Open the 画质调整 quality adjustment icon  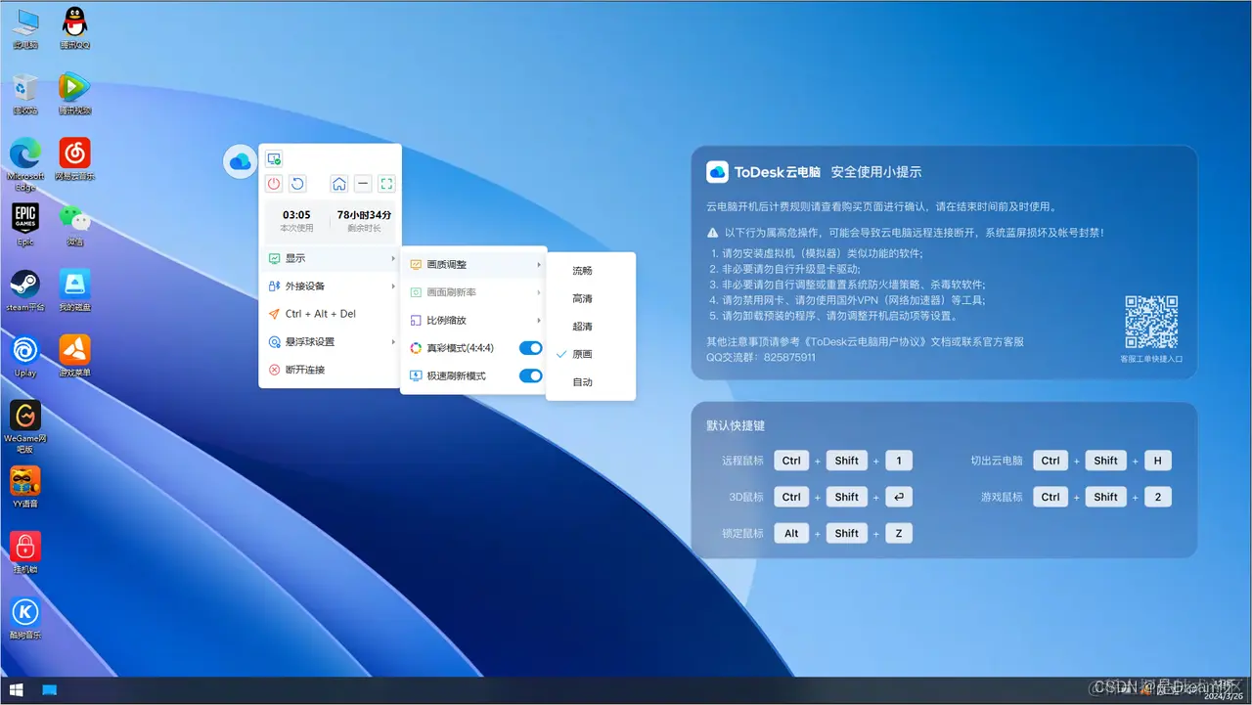click(416, 263)
